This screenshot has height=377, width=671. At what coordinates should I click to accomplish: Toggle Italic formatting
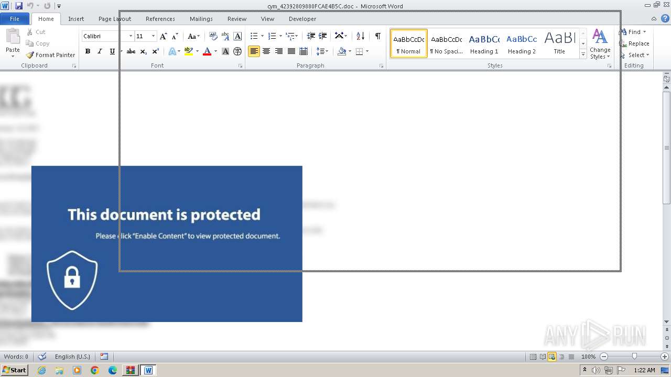pos(100,51)
